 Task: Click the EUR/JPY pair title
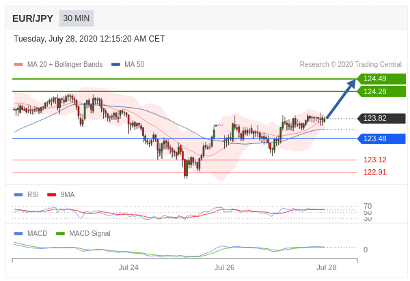pos(33,18)
